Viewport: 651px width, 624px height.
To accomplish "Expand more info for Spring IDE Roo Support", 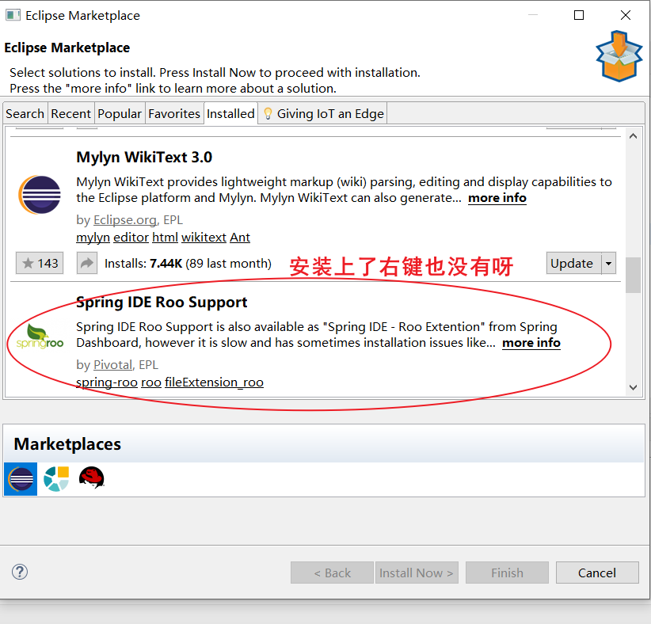I will tap(531, 343).
